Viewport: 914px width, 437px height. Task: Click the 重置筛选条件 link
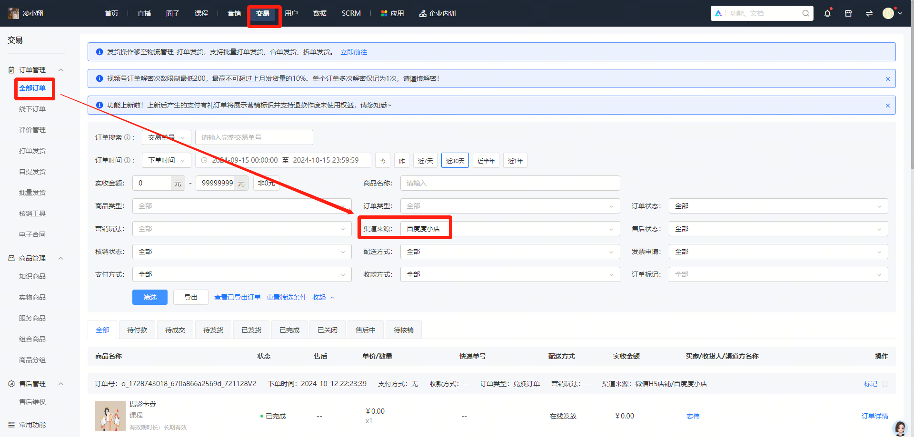[287, 297]
